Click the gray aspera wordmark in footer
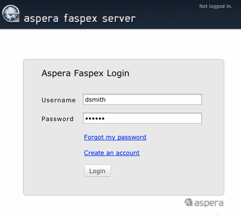Viewport: 241px width, 216px height. pos(209,203)
